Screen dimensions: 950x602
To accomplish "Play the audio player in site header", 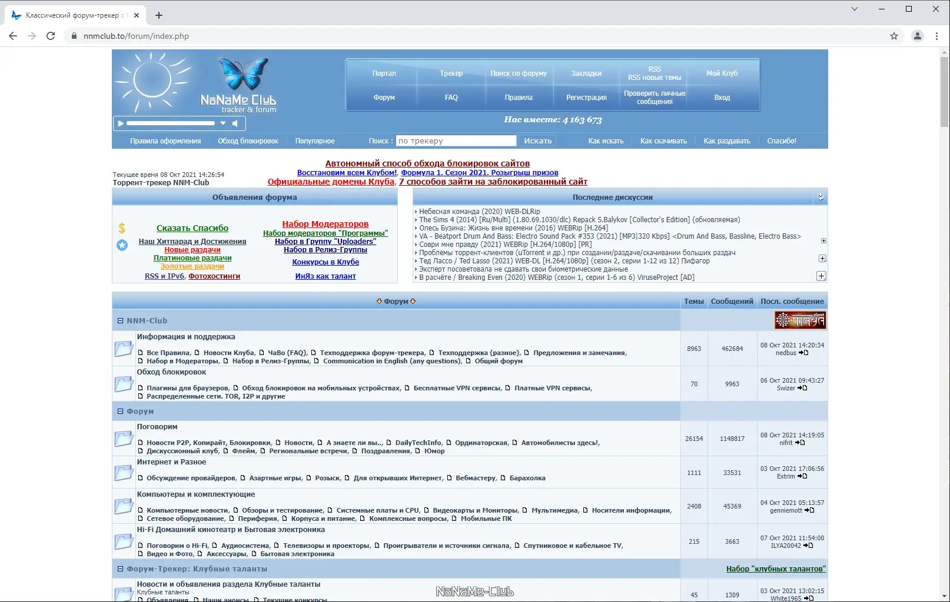I will pos(121,123).
